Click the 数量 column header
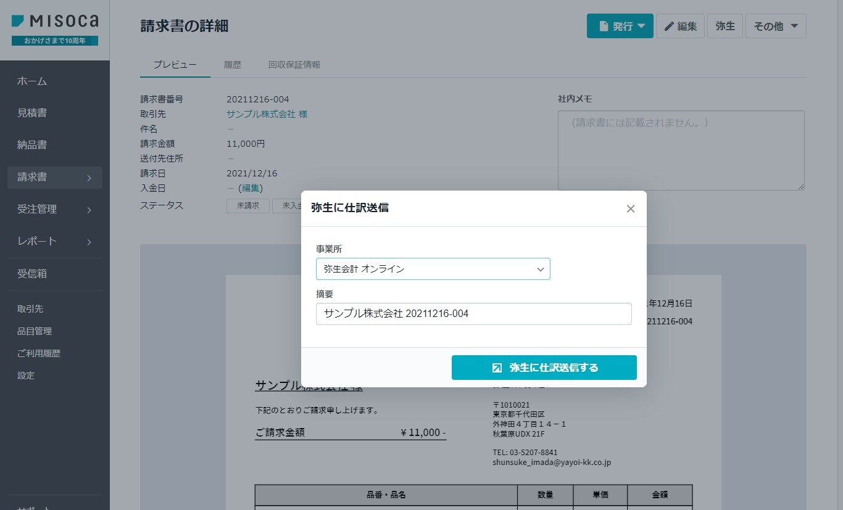 545,495
